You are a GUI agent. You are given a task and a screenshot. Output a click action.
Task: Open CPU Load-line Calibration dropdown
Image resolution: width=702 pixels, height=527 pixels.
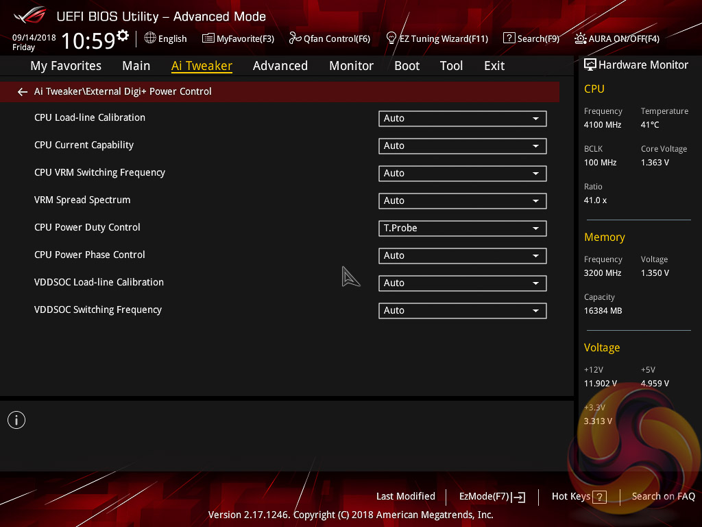tap(463, 118)
